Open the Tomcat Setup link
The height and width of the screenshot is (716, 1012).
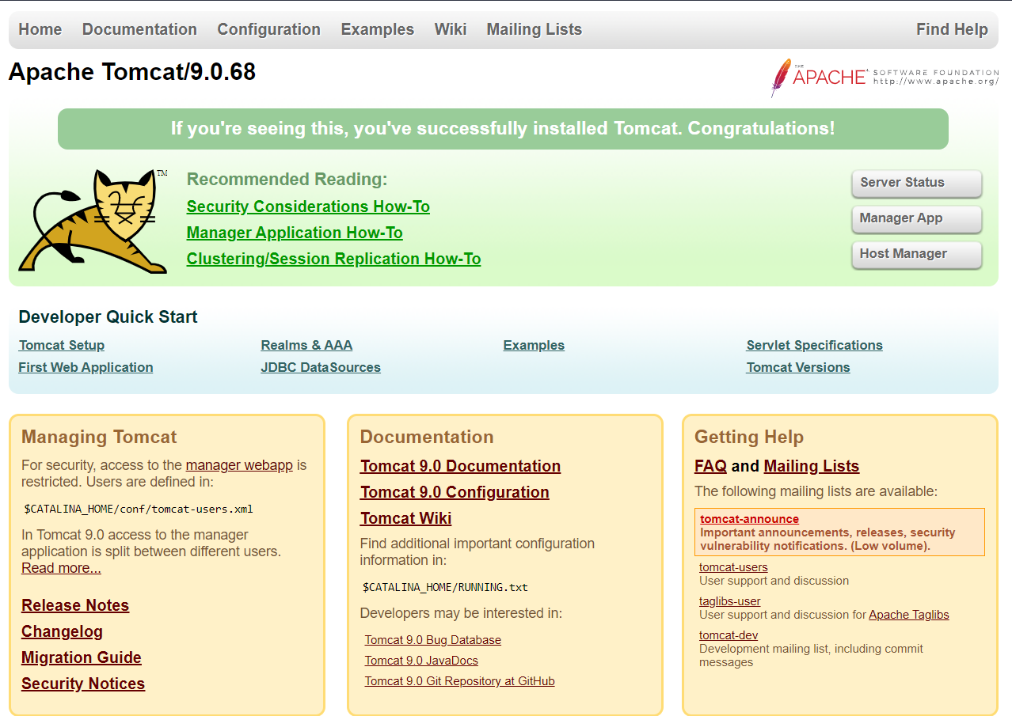pos(62,345)
